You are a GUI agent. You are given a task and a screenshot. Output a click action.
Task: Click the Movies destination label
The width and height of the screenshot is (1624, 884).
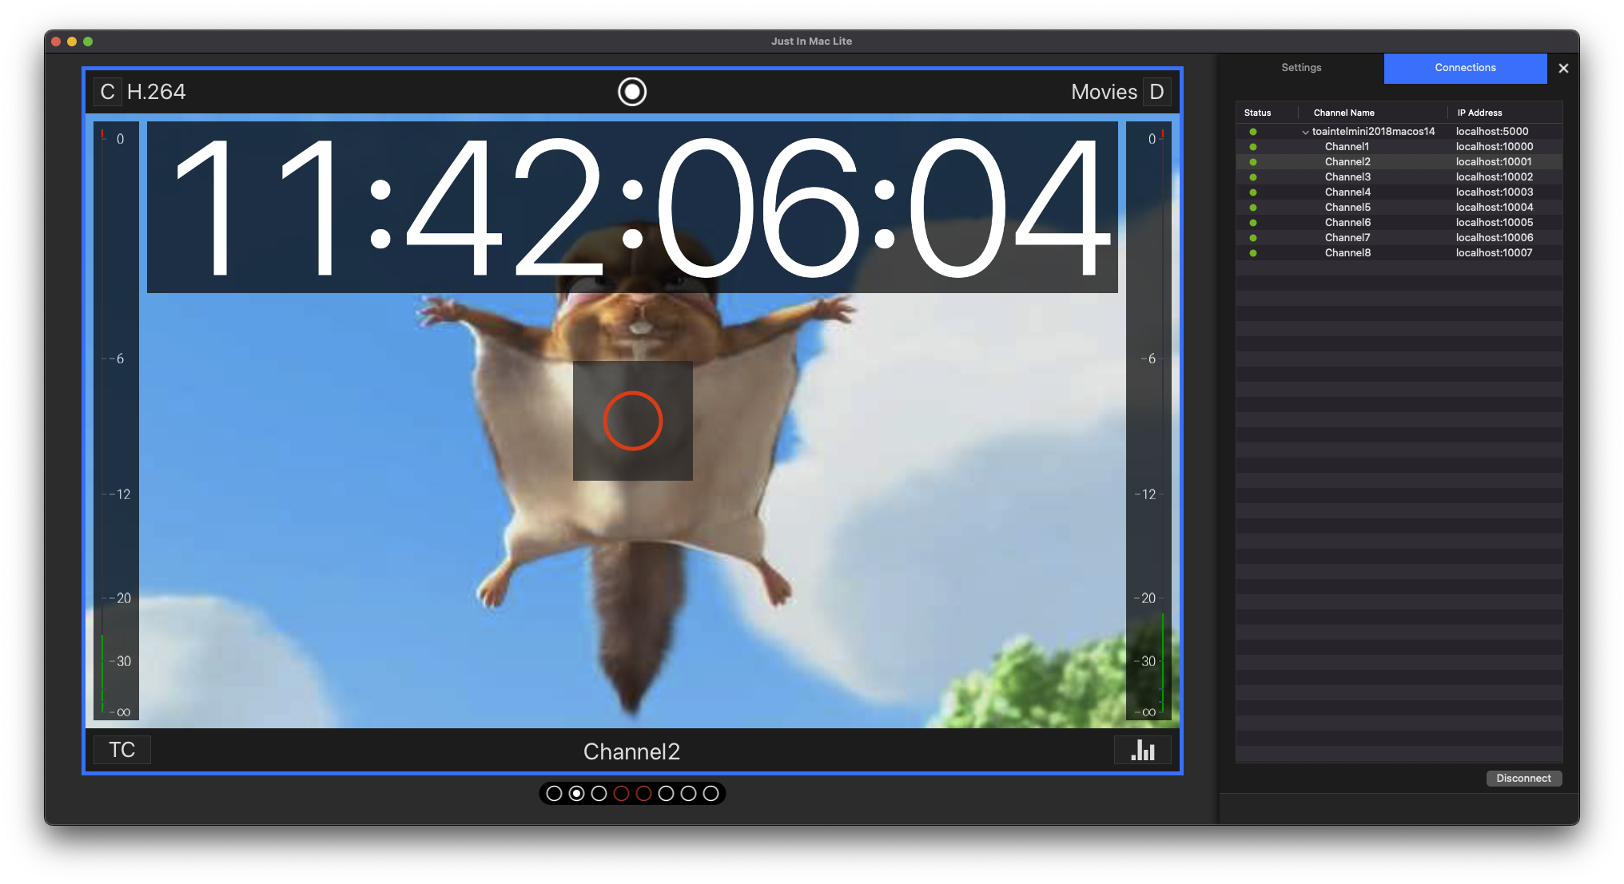pyautogui.click(x=1104, y=92)
